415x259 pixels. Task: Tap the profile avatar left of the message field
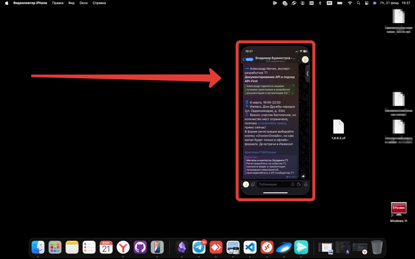click(x=246, y=184)
